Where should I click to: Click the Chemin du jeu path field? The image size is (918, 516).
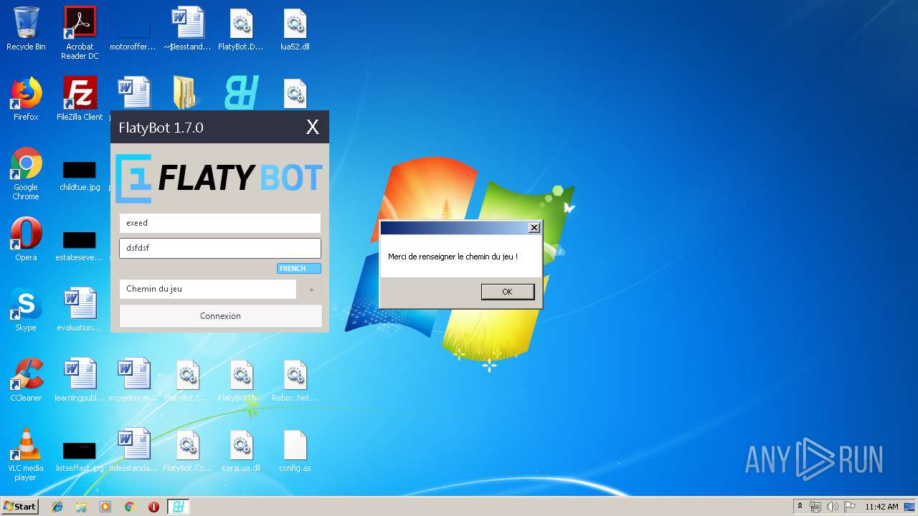click(208, 289)
